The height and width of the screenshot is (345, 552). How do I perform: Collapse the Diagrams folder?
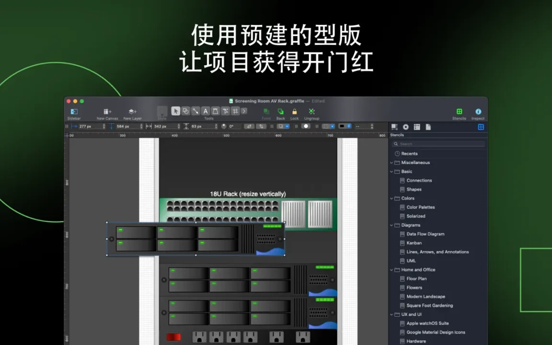(391, 225)
